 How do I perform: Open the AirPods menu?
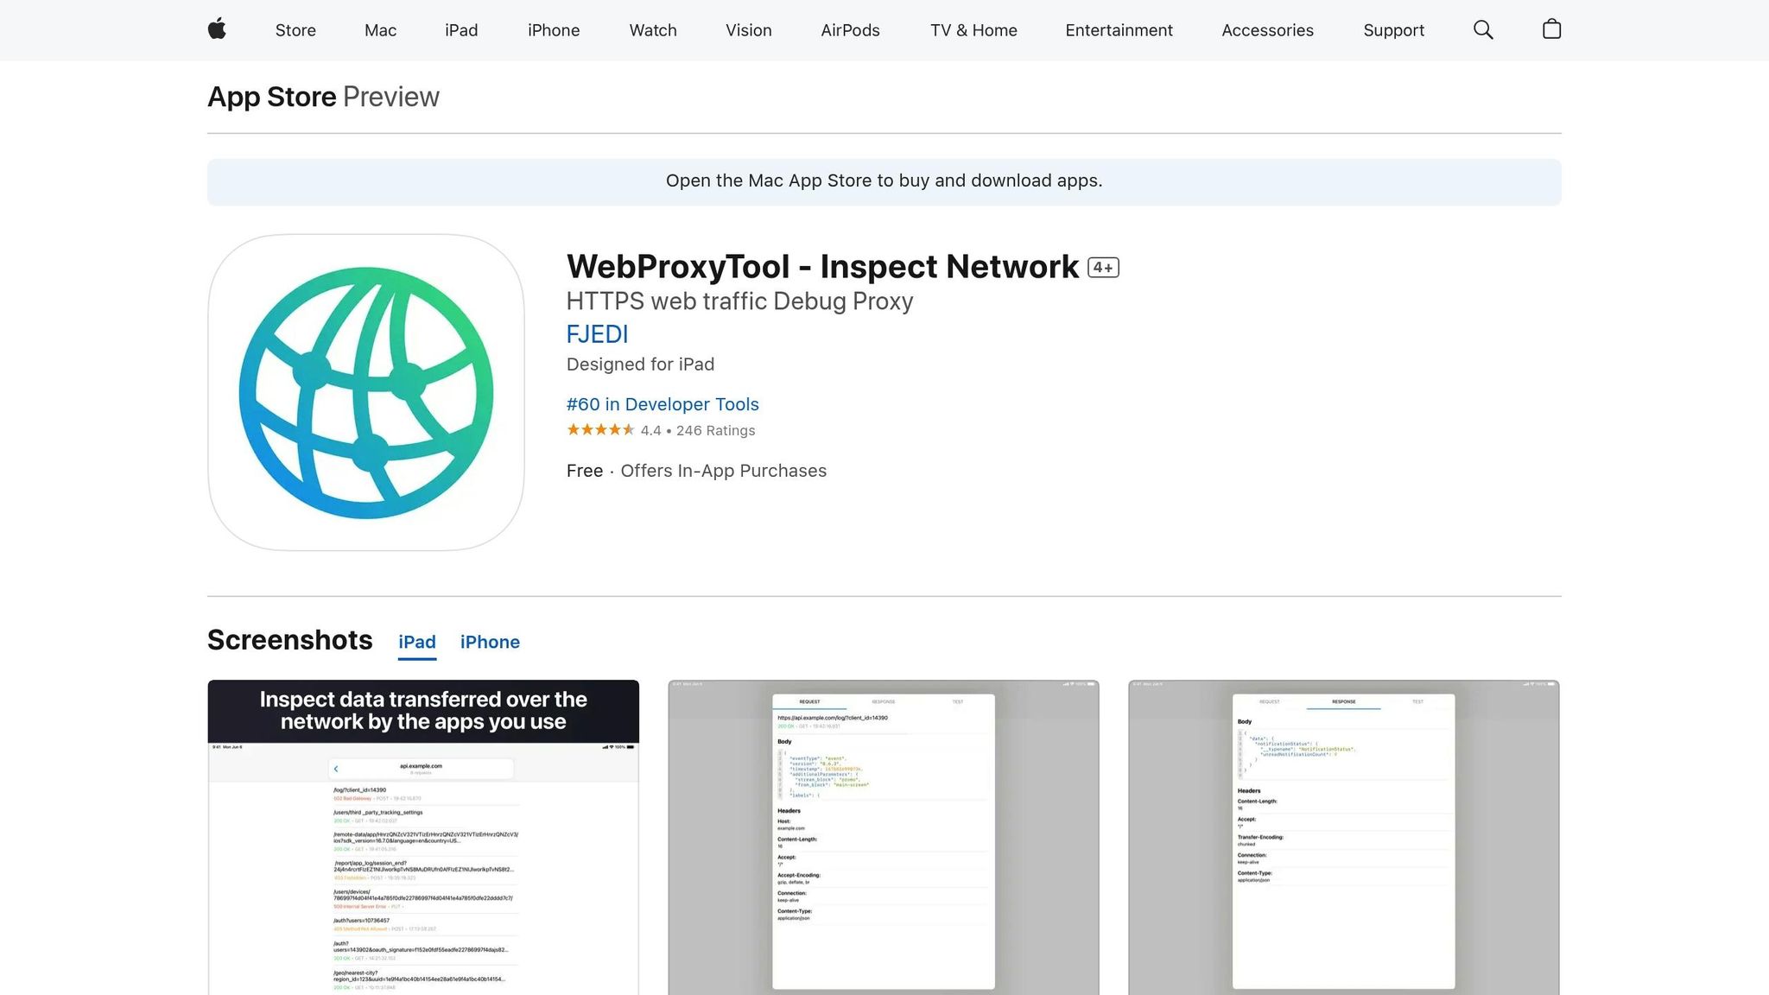tap(850, 30)
